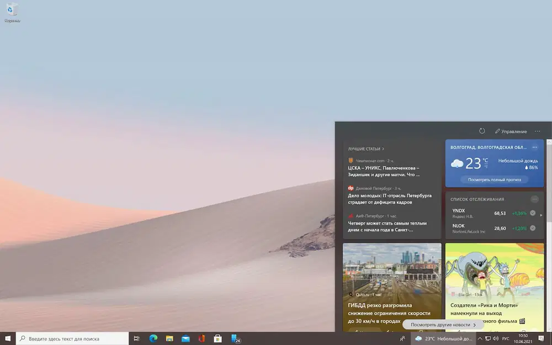This screenshot has width=552, height=345.
Task: Open the ГИБДД speed limit news card
Action: click(x=392, y=287)
